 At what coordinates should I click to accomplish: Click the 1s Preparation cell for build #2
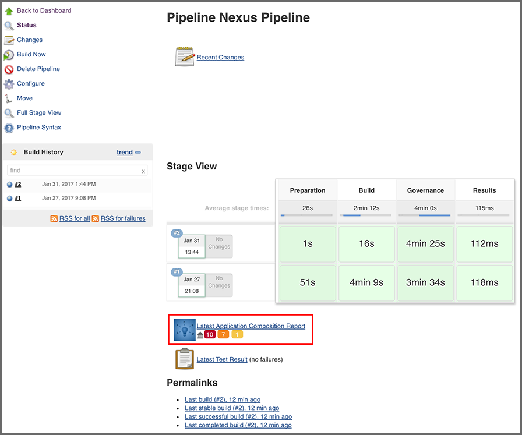308,244
